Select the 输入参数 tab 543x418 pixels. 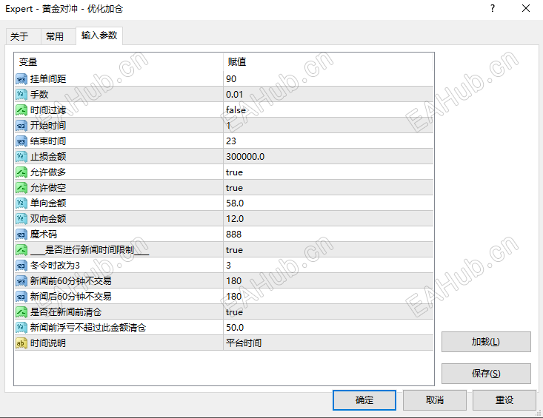(99, 36)
